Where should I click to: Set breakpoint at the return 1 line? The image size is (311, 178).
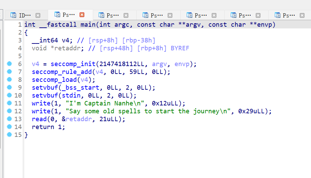(9, 127)
